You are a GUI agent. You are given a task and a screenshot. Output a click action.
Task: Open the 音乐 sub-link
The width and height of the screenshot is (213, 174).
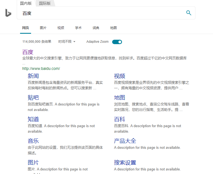pyautogui.click(x=33, y=141)
